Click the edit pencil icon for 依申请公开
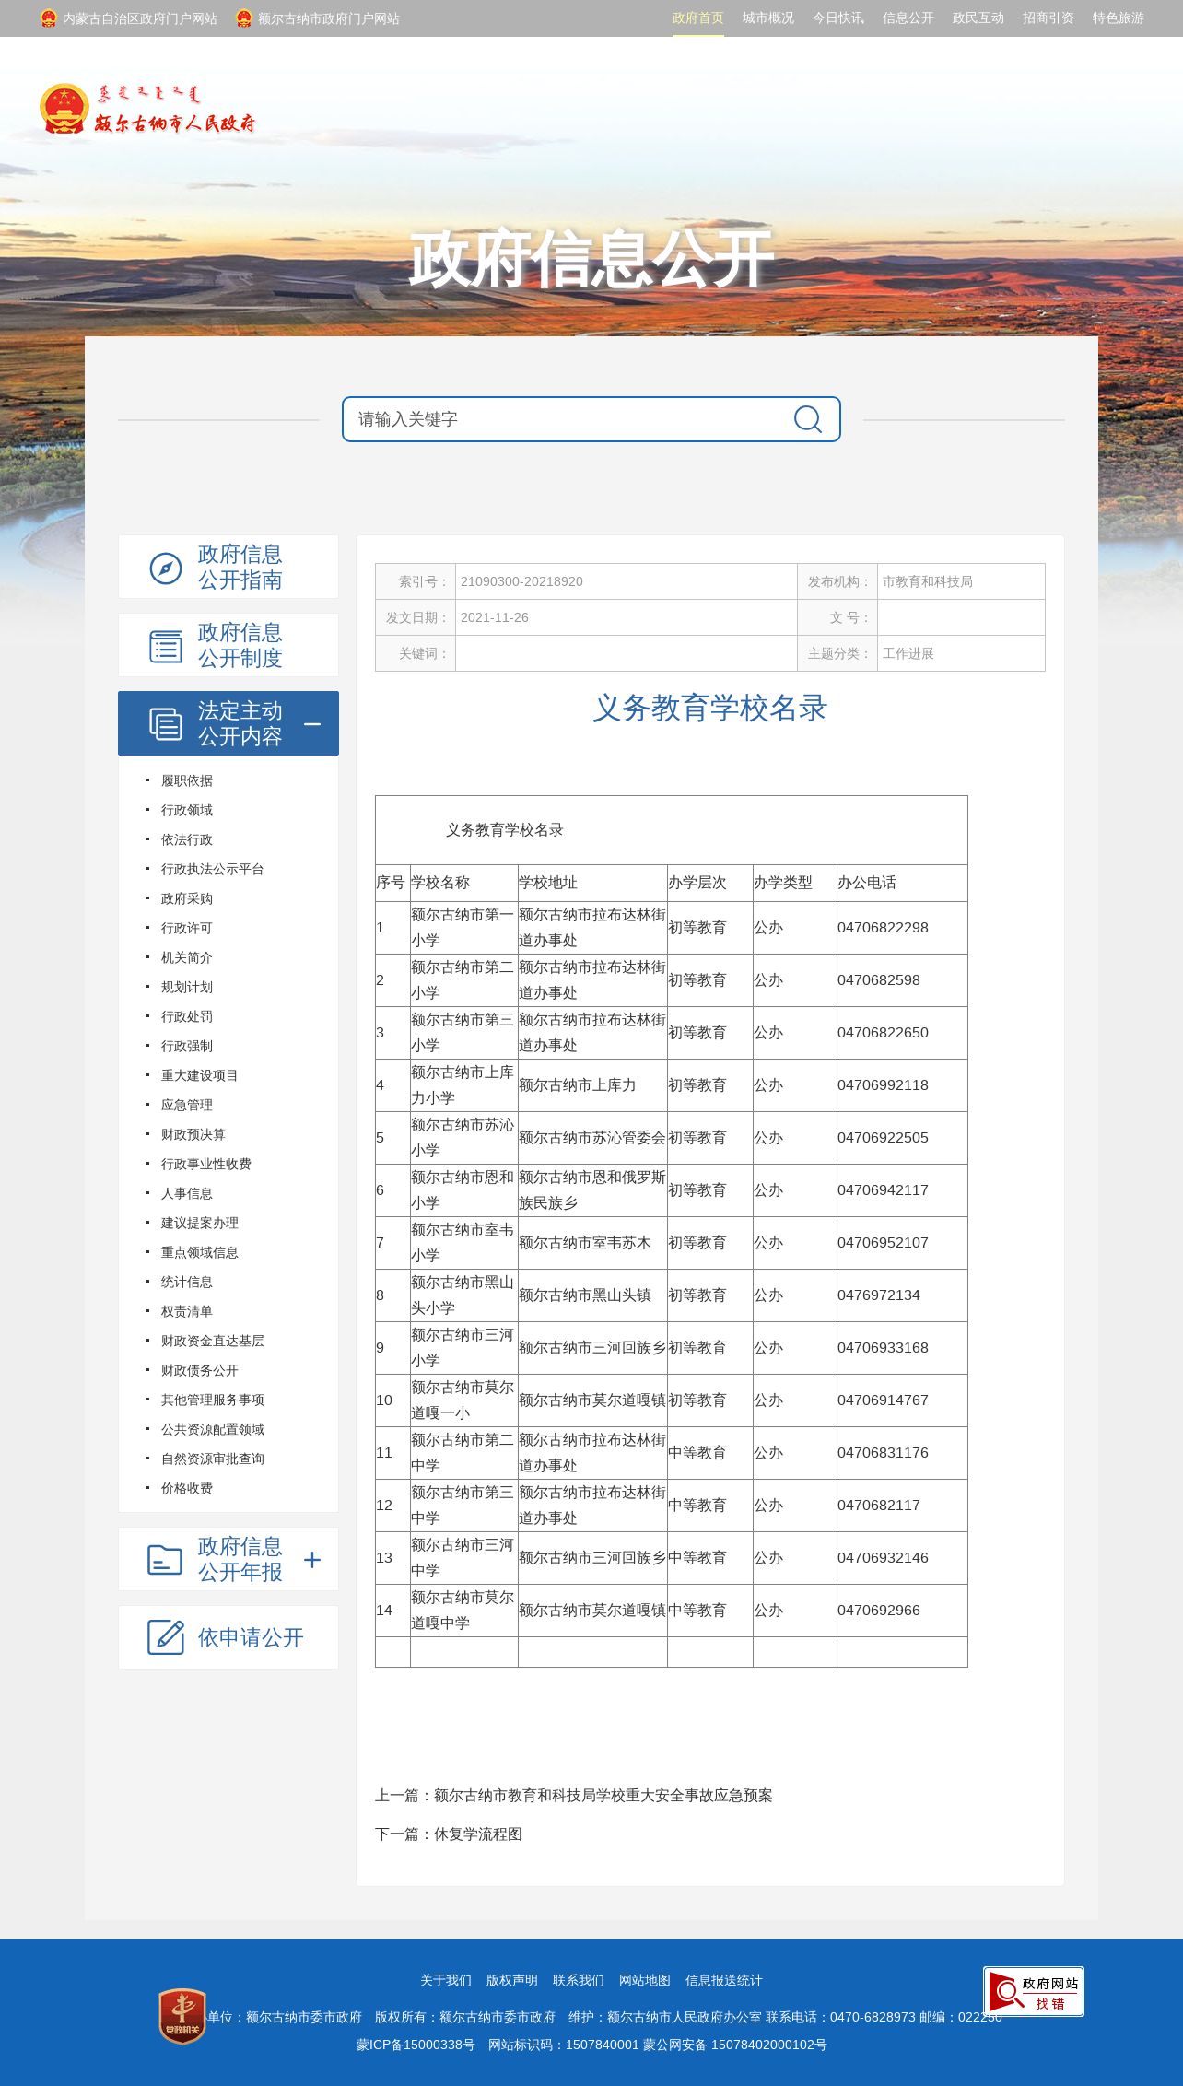 coord(166,1637)
